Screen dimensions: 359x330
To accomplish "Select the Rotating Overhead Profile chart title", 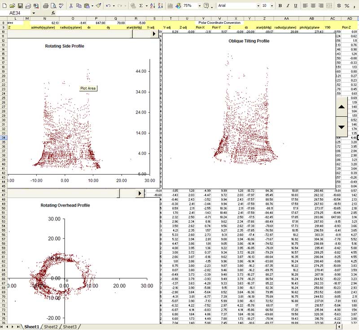I will (65, 205).
